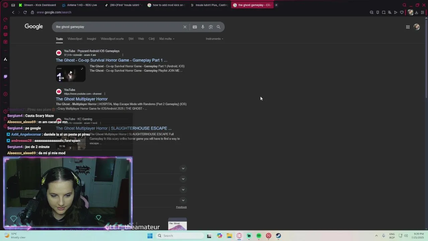The width and height of the screenshot is (428, 241).
Task: Click the tab search icon in title bar
Action: 404,5
